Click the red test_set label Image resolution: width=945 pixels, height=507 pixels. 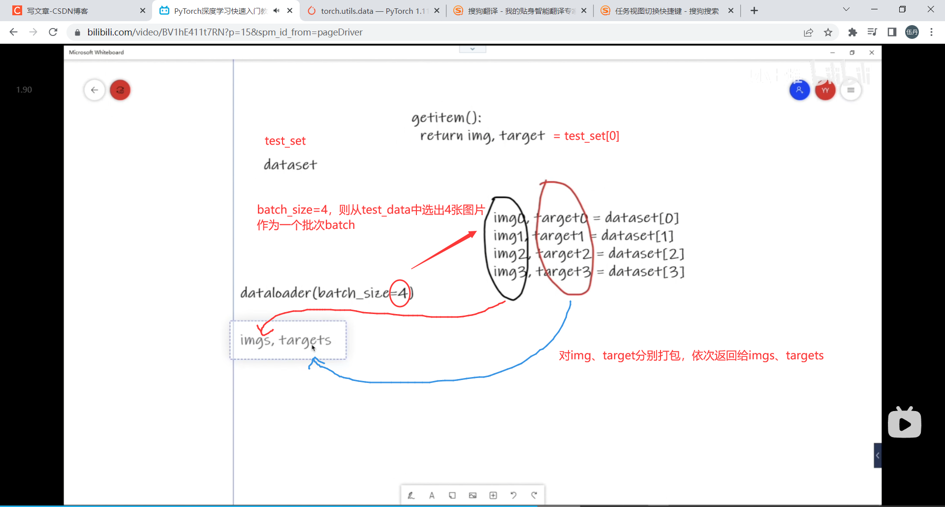coord(285,141)
